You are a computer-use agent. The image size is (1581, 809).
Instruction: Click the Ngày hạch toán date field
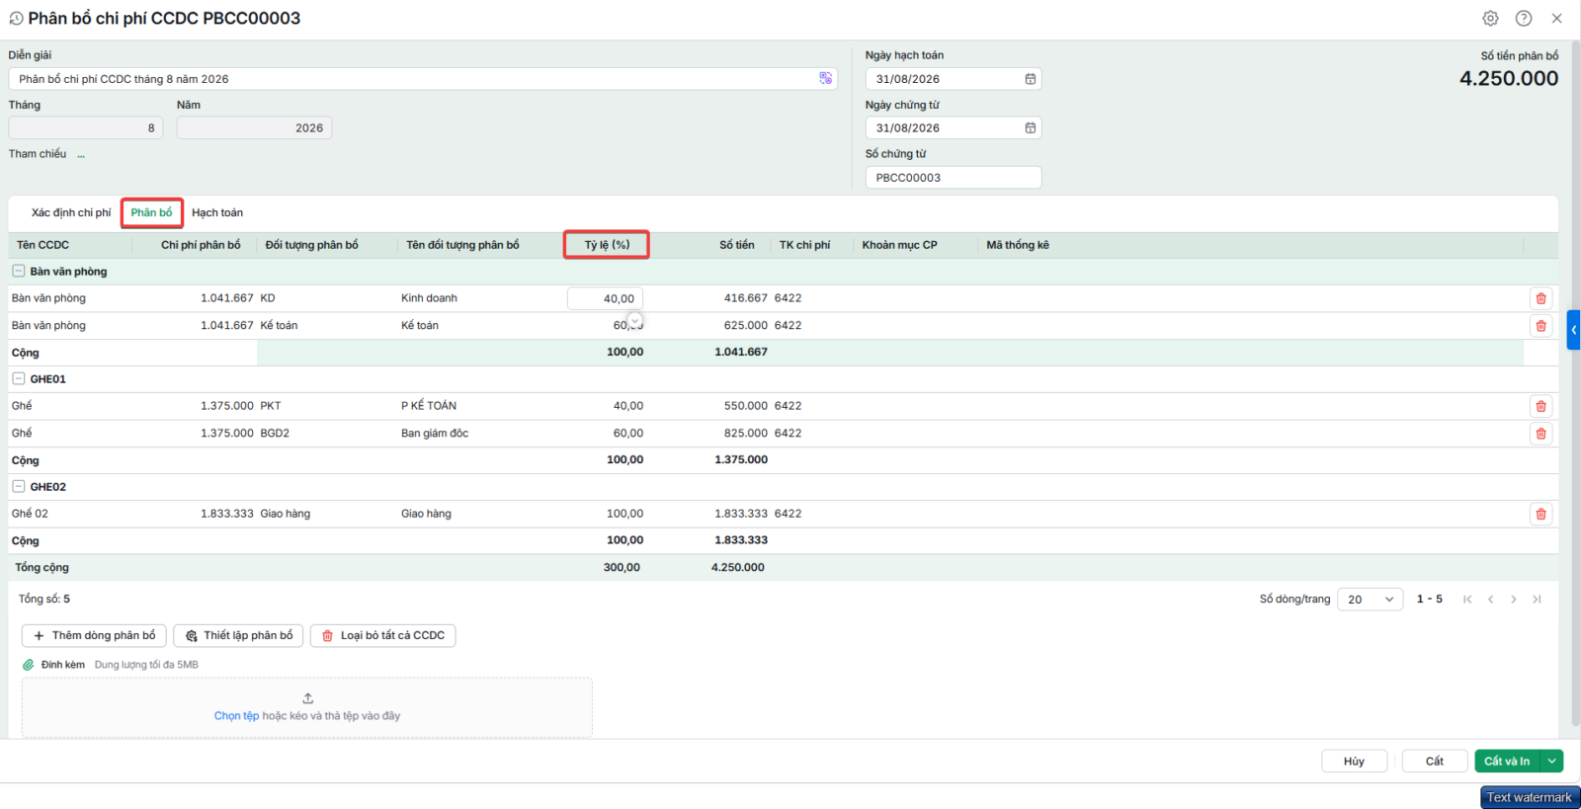(x=954, y=79)
